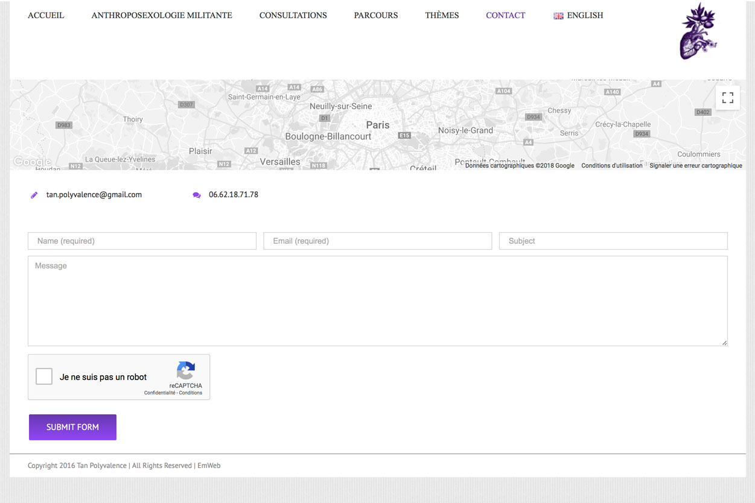Focus the Email (required) field

click(x=378, y=241)
